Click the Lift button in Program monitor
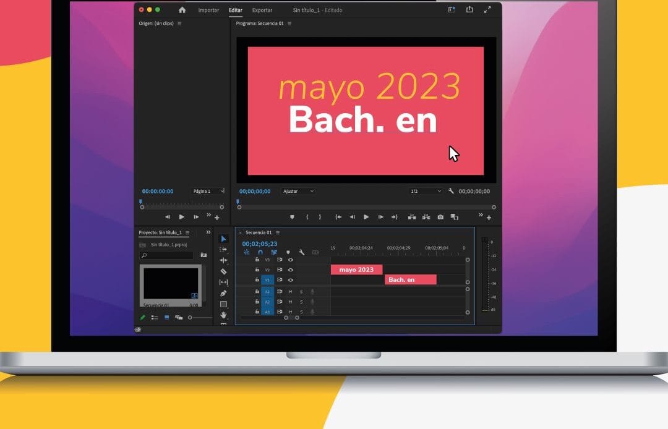Image resolution: width=668 pixels, height=429 pixels. pos(411,217)
